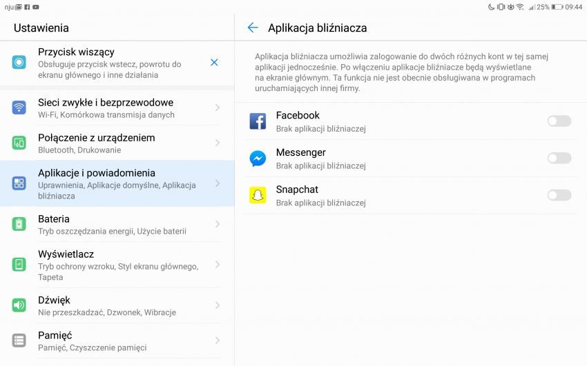Tap the Messenger app icon
587x366 pixels.
258,159
